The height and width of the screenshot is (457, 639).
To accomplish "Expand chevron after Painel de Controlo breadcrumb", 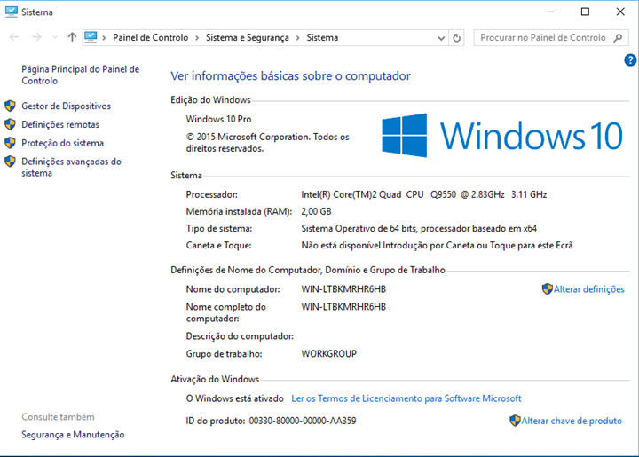I will [197, 38].
